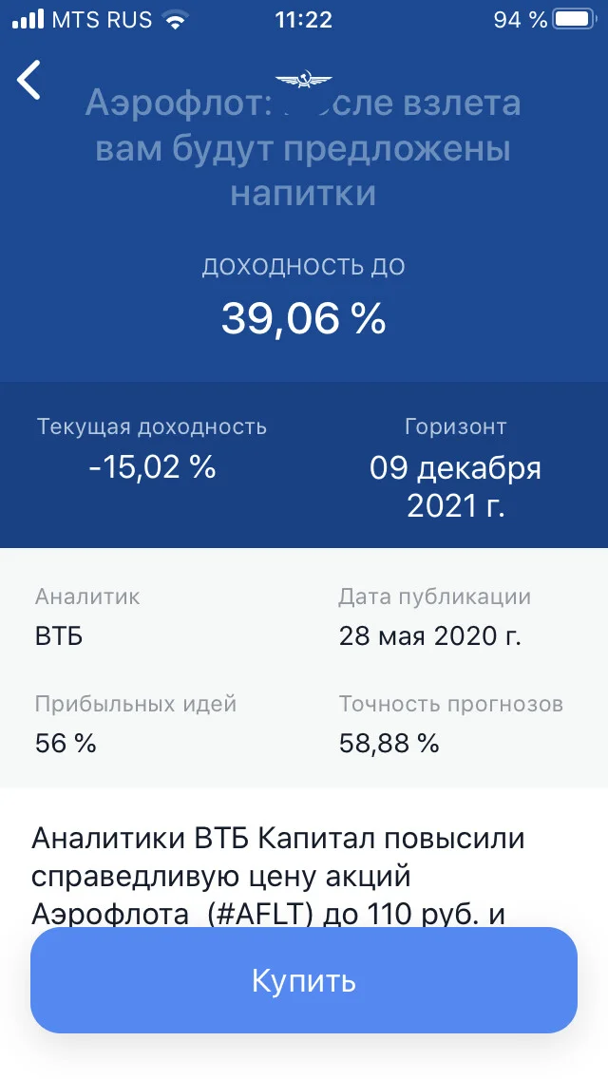This screenshot has height=1079, width=608.
Task: Tap the Горизонт label
Action: pos(455,426)
